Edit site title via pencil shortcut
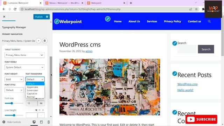The height and width of the screenshot is (126, 224). click(57, 21)
